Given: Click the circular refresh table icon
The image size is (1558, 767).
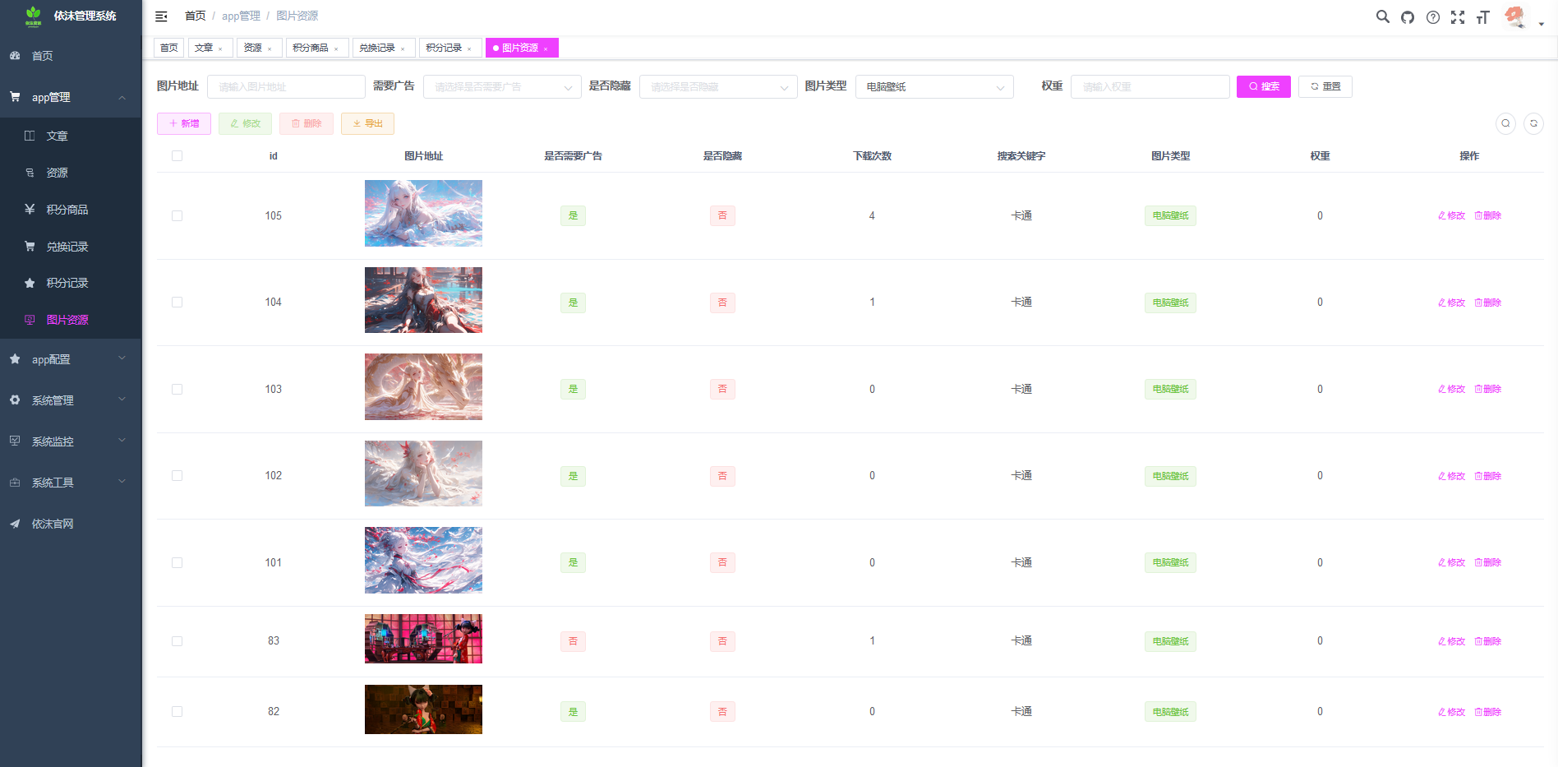Looking at the screenshot, I should click(x=1533, y=123).
